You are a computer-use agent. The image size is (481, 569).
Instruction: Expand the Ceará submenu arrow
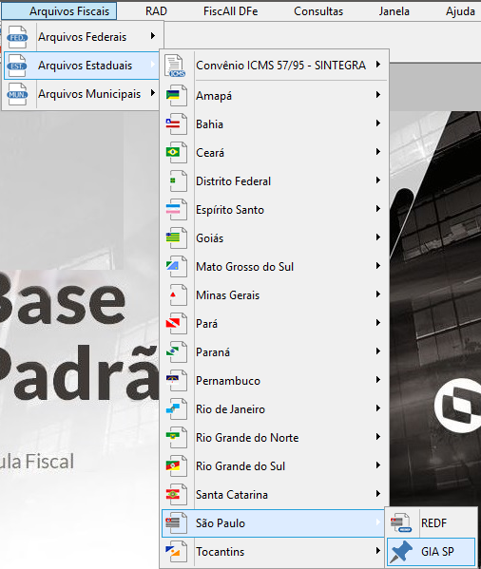378,152
